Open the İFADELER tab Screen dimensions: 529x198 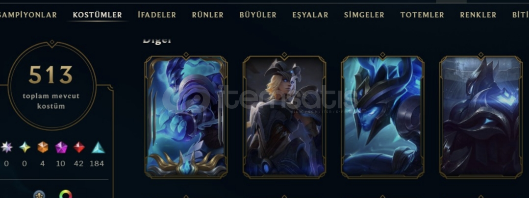[x=157, y=15]
